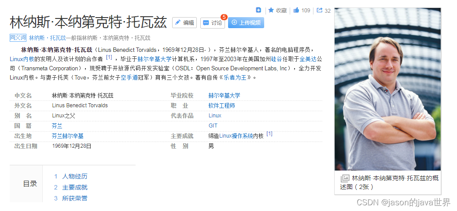
Task: Click the 同义词 tag label
Action: click(18, 38)
